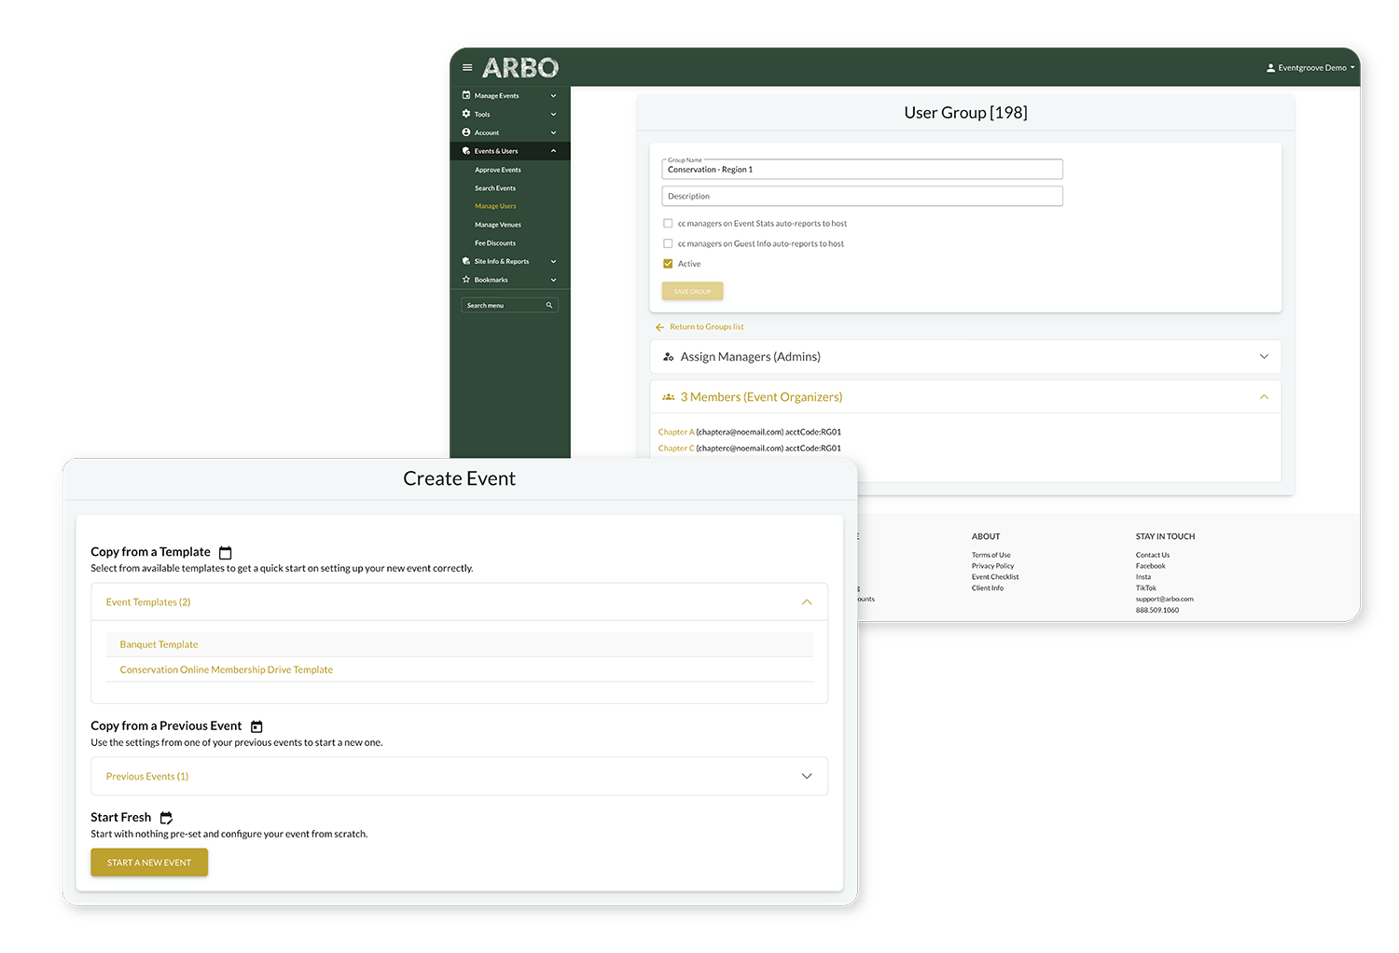Expand the Bookmarks chevron in sidebar
Image resolution: width=1399 pixels, height=953 pixels.
click(553, 280)
